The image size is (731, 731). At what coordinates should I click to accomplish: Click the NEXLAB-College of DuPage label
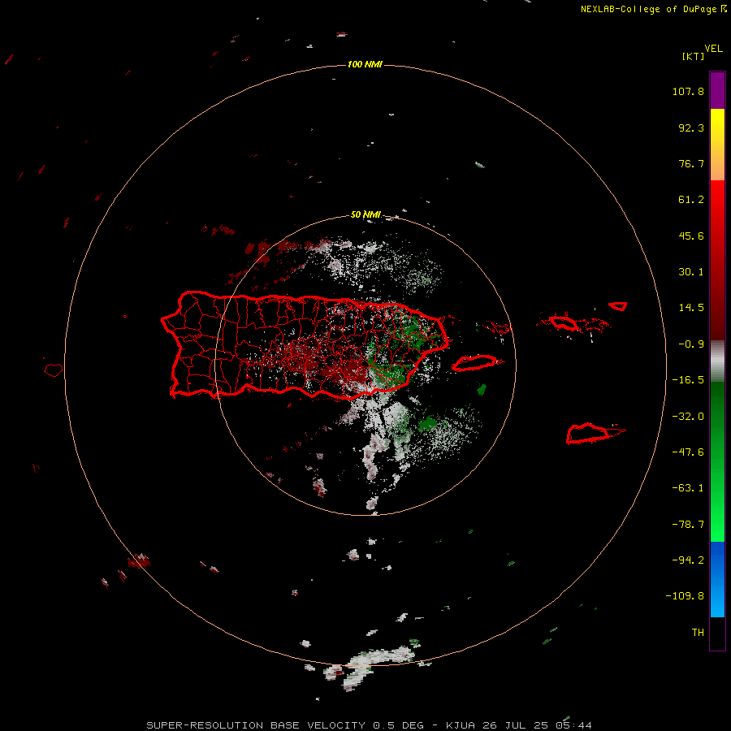tap(653, 9)
